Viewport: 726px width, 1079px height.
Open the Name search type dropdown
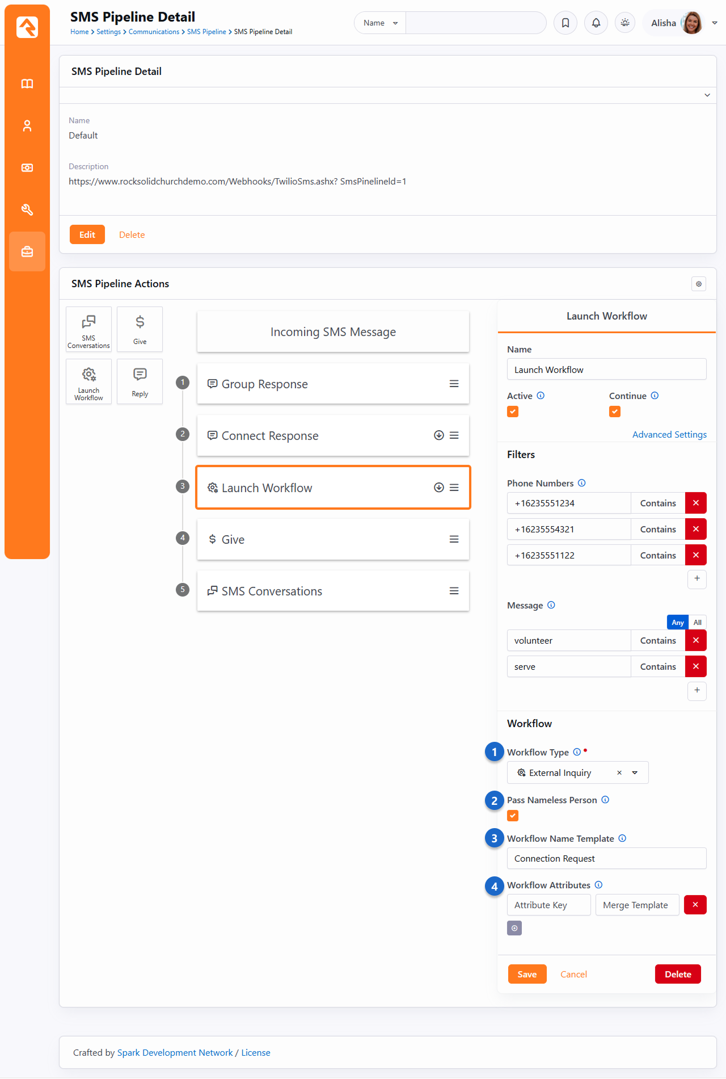click(380, 23)
